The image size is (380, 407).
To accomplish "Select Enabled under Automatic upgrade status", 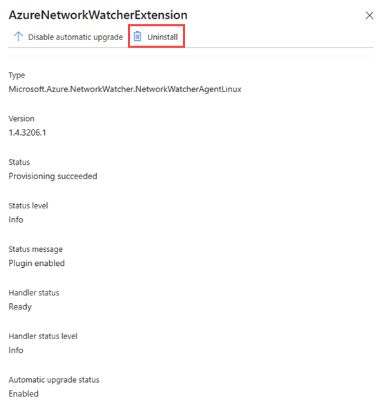I will pyautogui.click(x=23, y=394).
